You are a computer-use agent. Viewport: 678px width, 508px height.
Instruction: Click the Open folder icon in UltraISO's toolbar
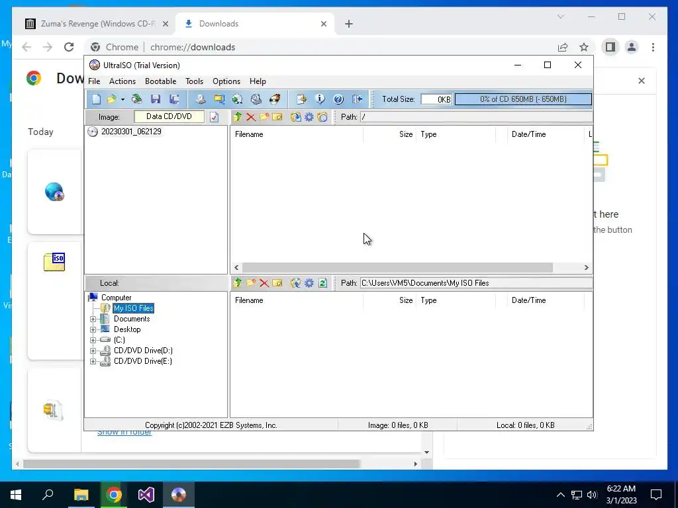(111, 99)
